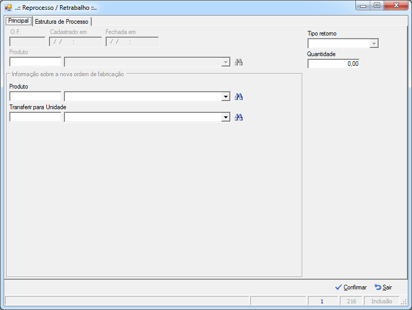
Task: Open the Estrutura de Processo tab
Action: click(x=62, y=22)
